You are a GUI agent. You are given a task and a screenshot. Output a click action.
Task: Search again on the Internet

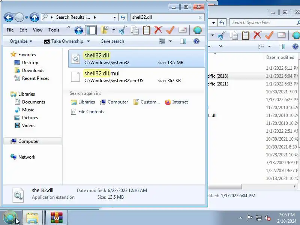tap(176, 102)
